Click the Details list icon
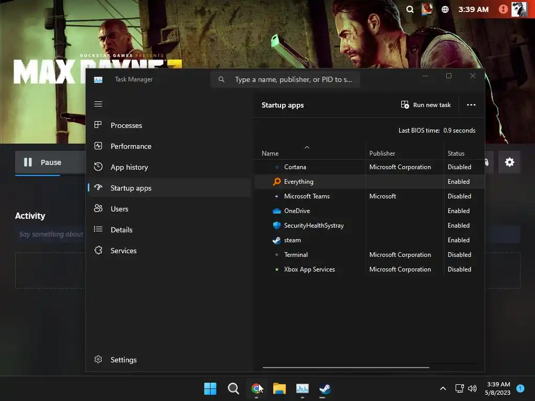This screenshot has height=401, width=535. [x=98, y=229]
